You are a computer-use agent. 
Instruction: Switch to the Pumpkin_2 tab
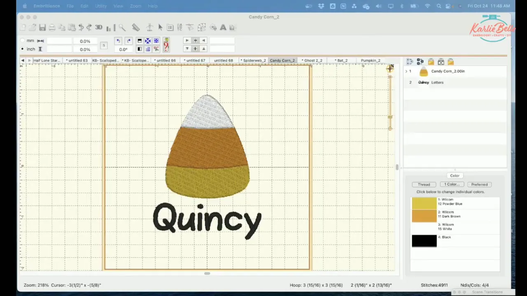coord(371,60)
